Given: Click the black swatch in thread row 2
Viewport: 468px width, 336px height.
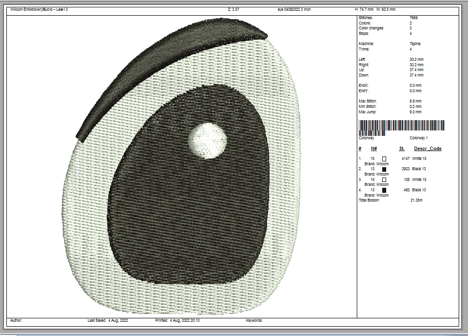Looking at the screenshot, I should (x=384, y=169).
